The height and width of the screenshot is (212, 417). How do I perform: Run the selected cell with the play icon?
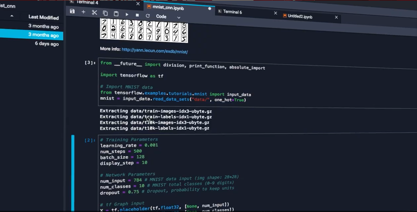click(x=127, y=14)
